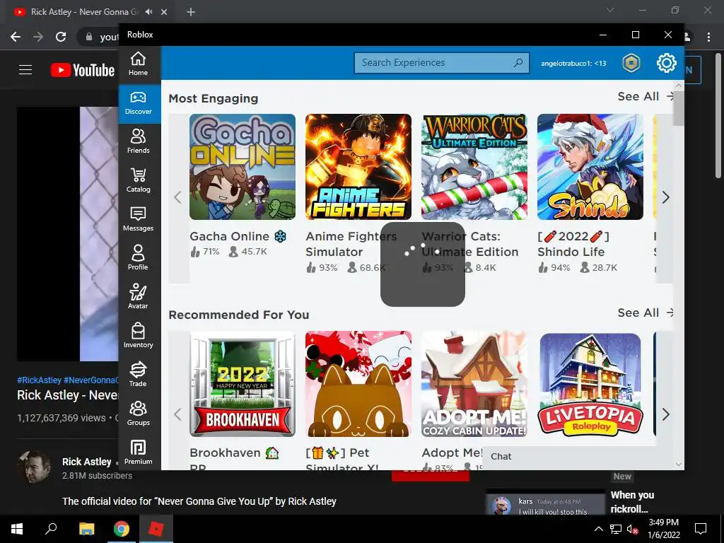
Task: Open File Explorer from the taskbar
Action: (x=86, y=529)
